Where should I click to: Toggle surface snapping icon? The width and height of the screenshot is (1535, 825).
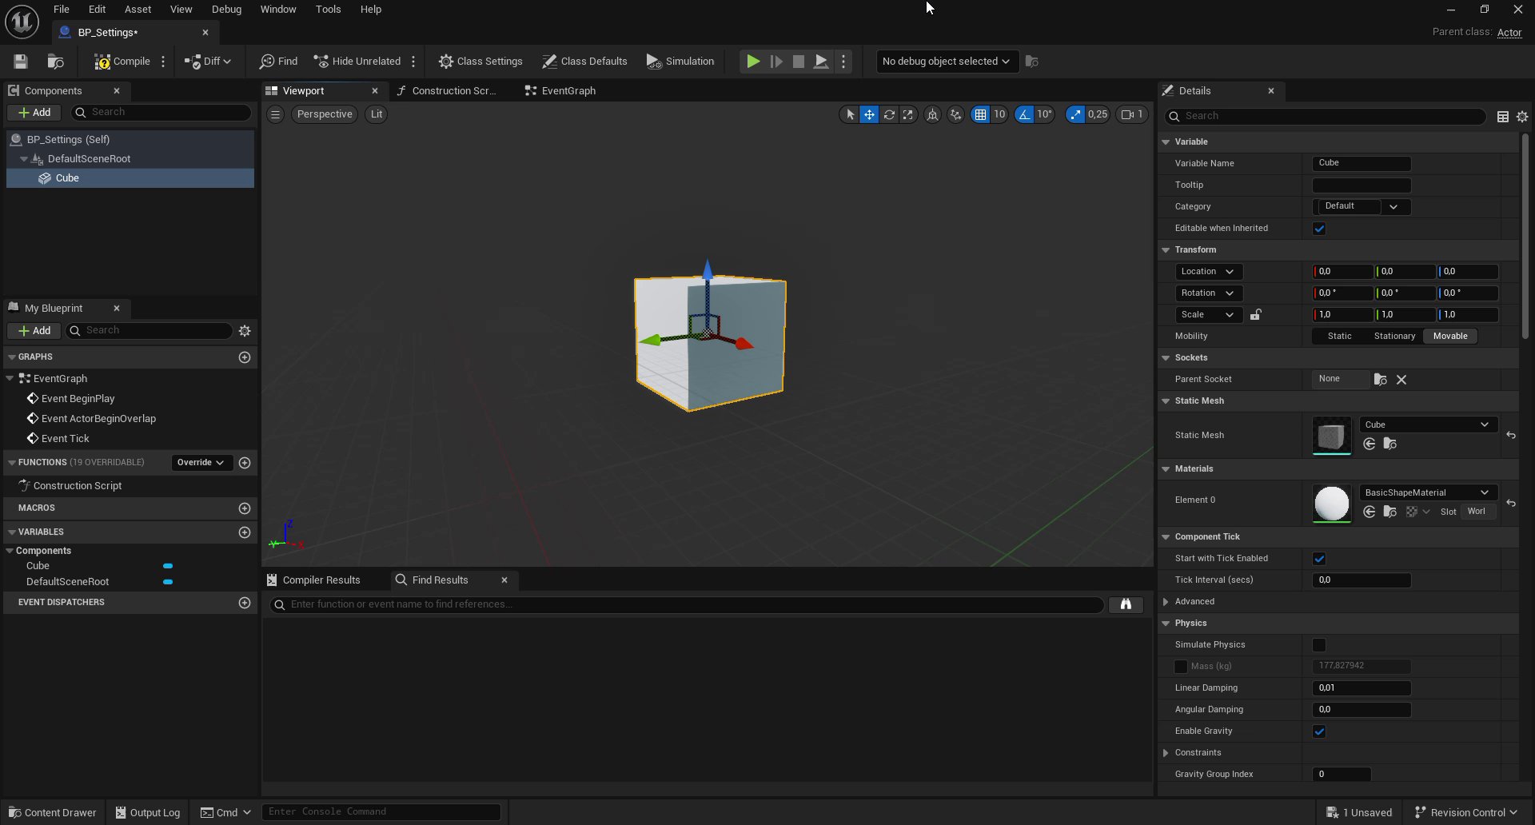956,114
